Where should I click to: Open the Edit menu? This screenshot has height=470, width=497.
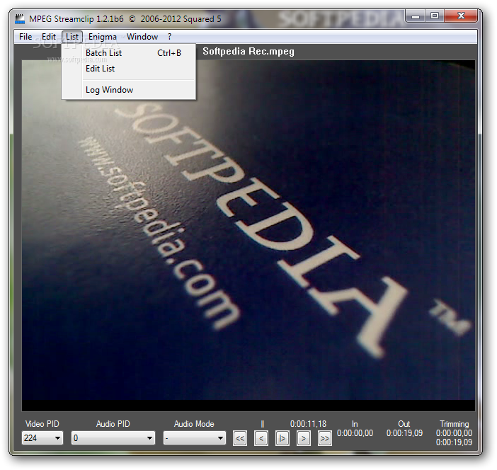click(48, 37)
